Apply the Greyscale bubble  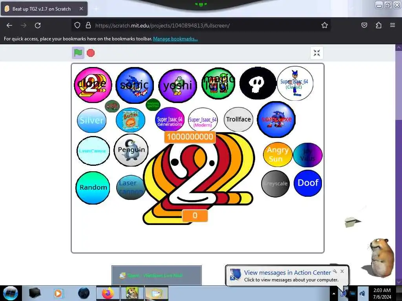275,184
